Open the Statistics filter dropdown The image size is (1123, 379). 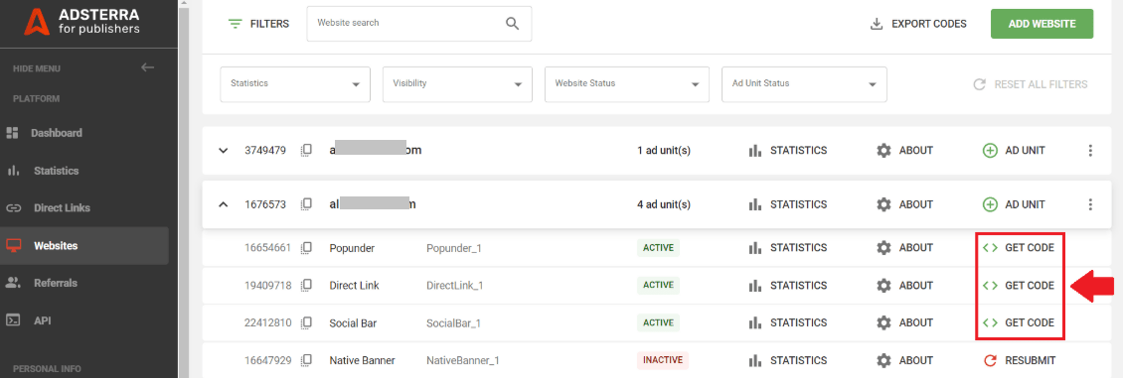[295, 84]
